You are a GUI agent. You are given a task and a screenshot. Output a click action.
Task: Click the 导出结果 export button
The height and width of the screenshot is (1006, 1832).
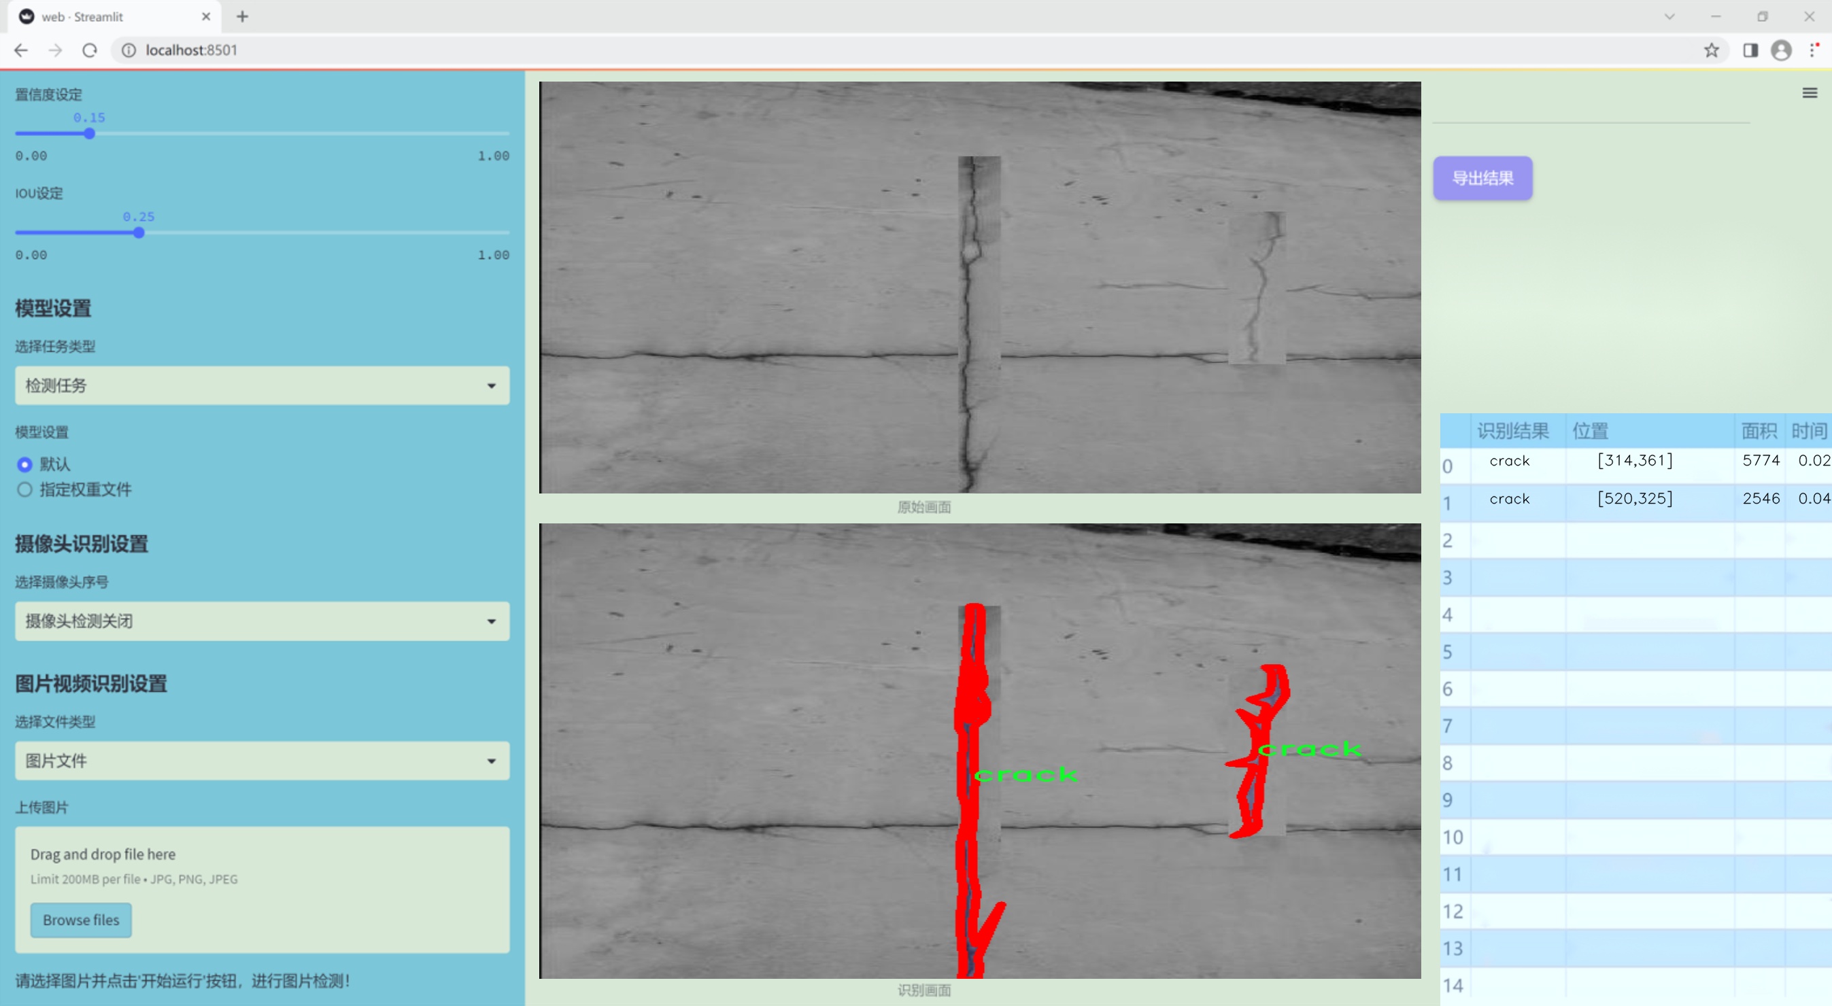tap(1483, 177)
